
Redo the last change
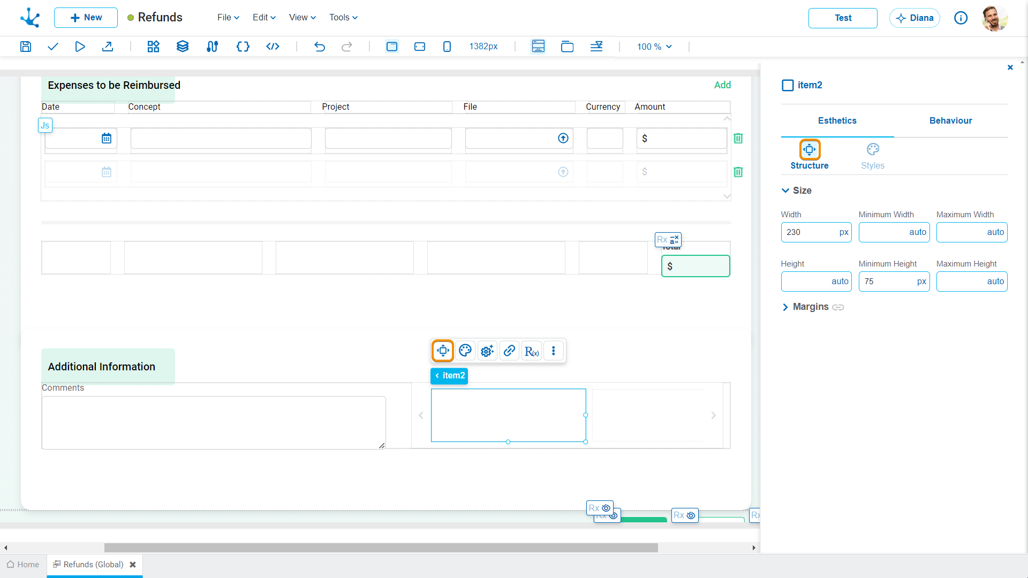[x=347, y=47]
